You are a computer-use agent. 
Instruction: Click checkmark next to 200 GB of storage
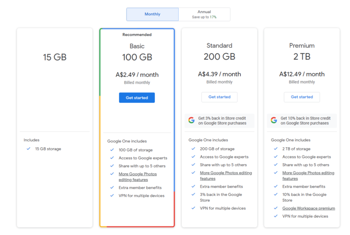[x=193, y=149]
